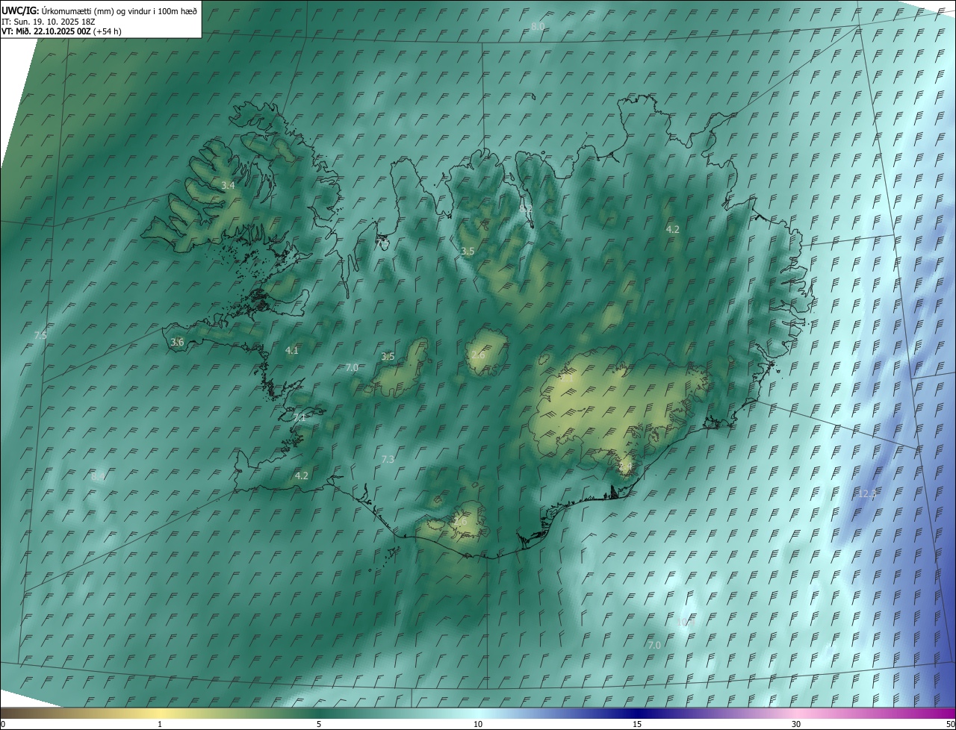Click the 7.1 value label on the map
This screenshot has height=730, width=956.
(299, 418)
